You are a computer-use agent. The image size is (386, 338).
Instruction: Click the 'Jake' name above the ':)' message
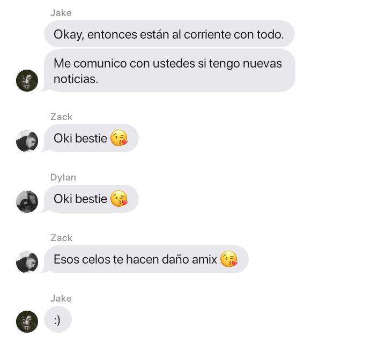[61, 298]
